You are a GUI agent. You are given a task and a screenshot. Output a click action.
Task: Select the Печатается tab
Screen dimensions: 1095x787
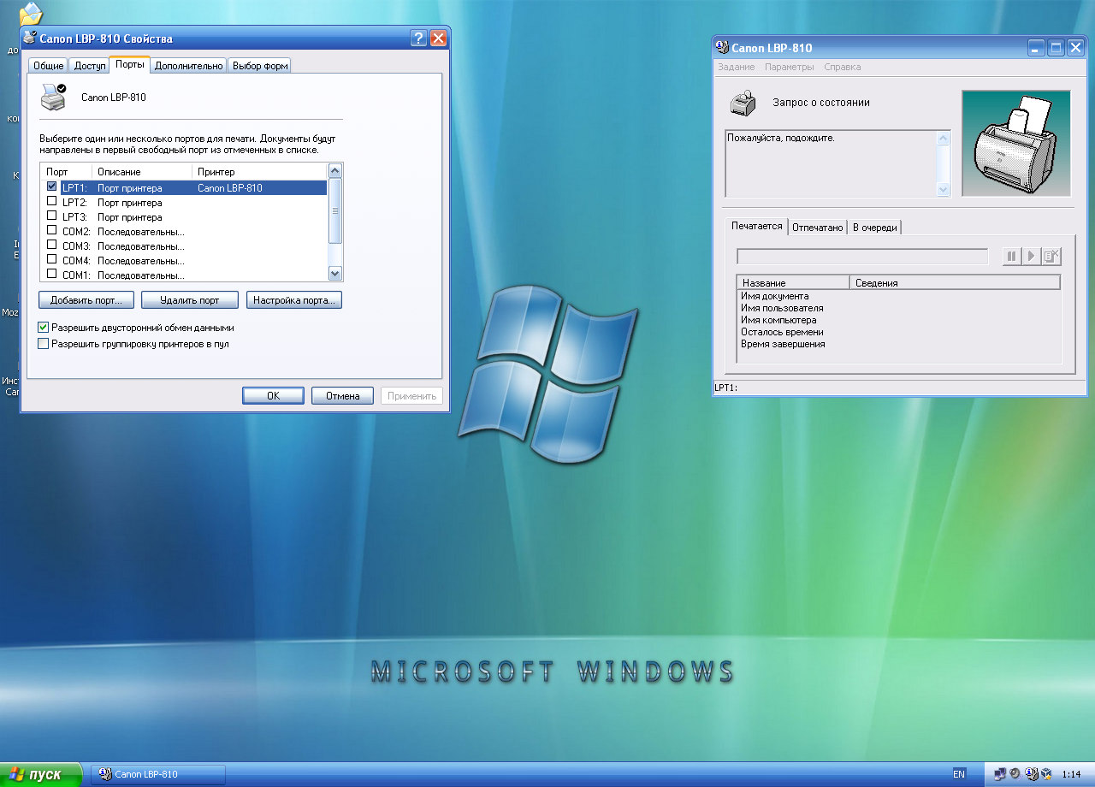[757, 226]
